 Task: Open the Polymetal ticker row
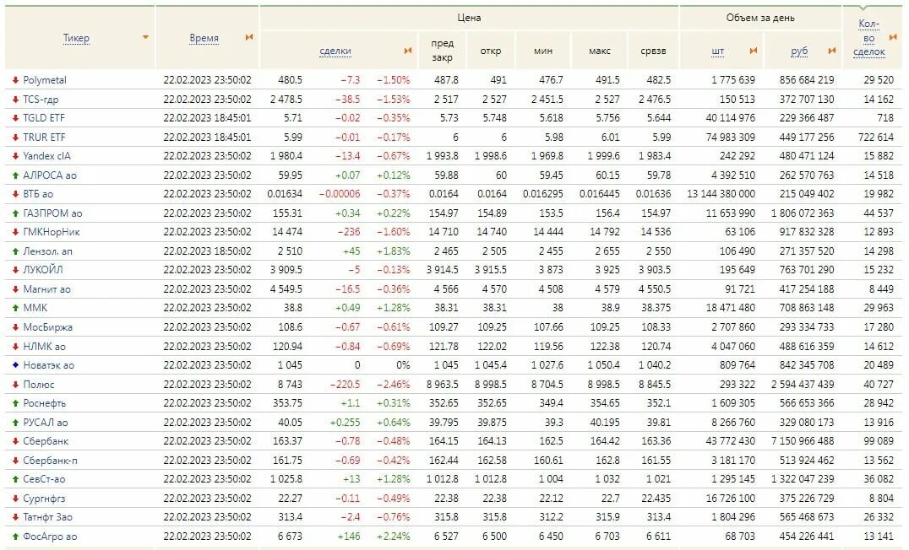point(45,80)
